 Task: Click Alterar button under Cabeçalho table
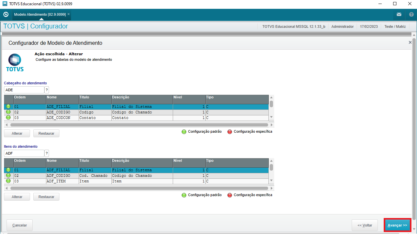pos(17,133)
